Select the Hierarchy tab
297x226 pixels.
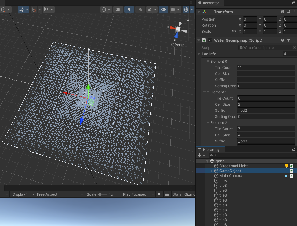[211, 149]
